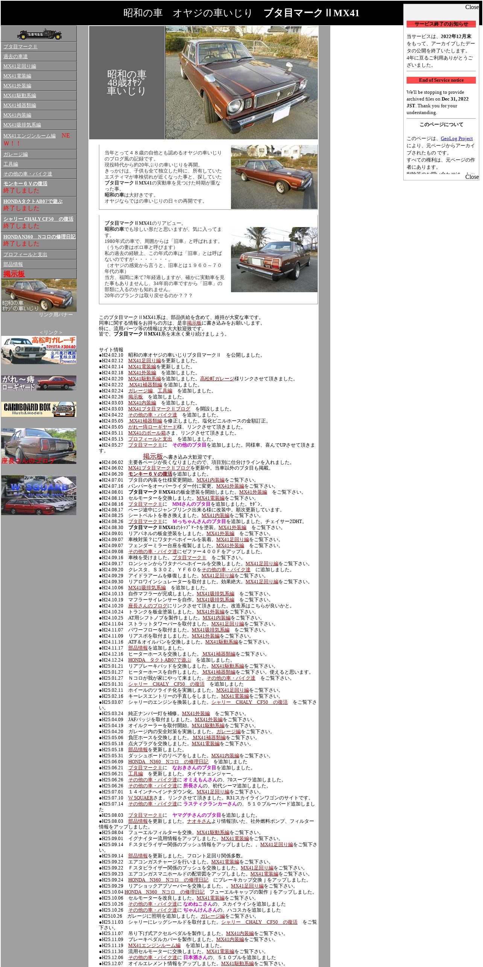The image size is (483, 967).
Task: Click the 昭和の車 link banner image in sidebar
Action: 39,296
